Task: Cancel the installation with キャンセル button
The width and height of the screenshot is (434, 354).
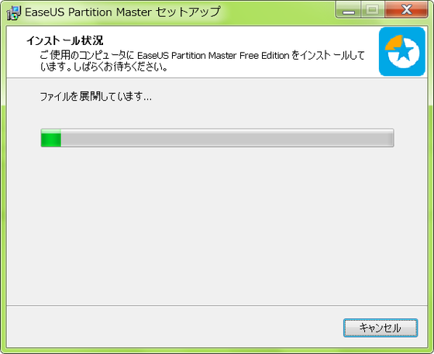Action: 381,328
